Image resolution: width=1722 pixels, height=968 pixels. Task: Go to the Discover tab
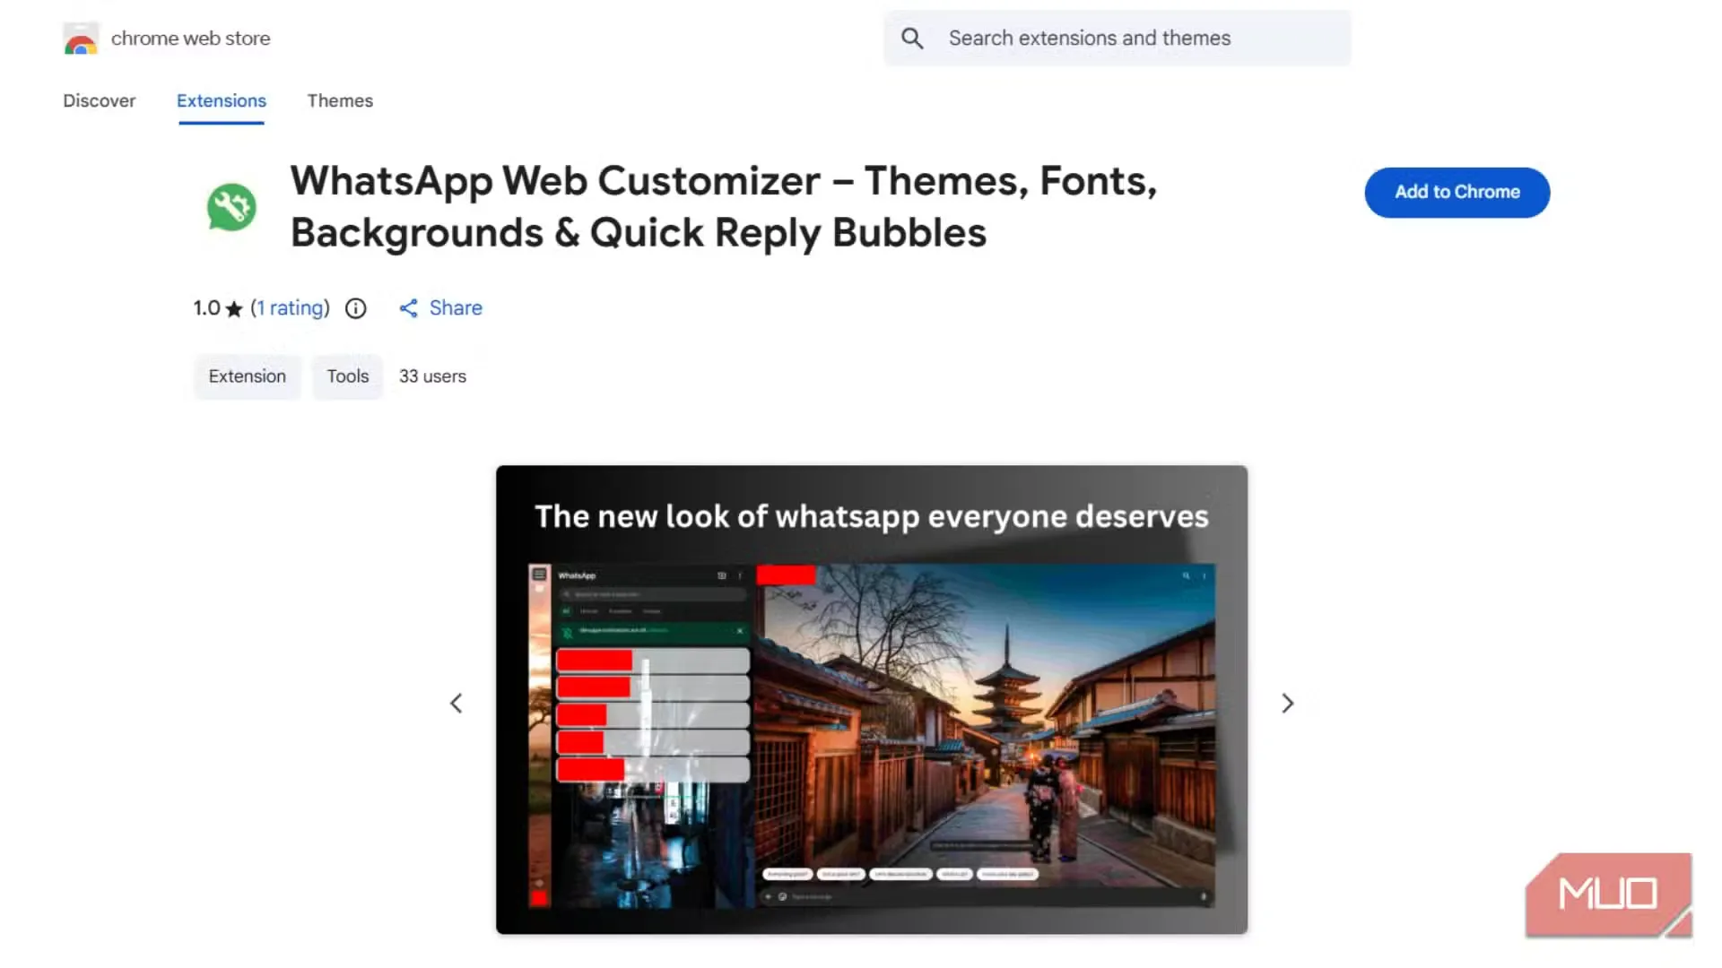(x=99, y=100)
